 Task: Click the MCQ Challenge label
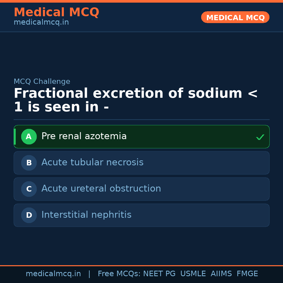point(42,81)
